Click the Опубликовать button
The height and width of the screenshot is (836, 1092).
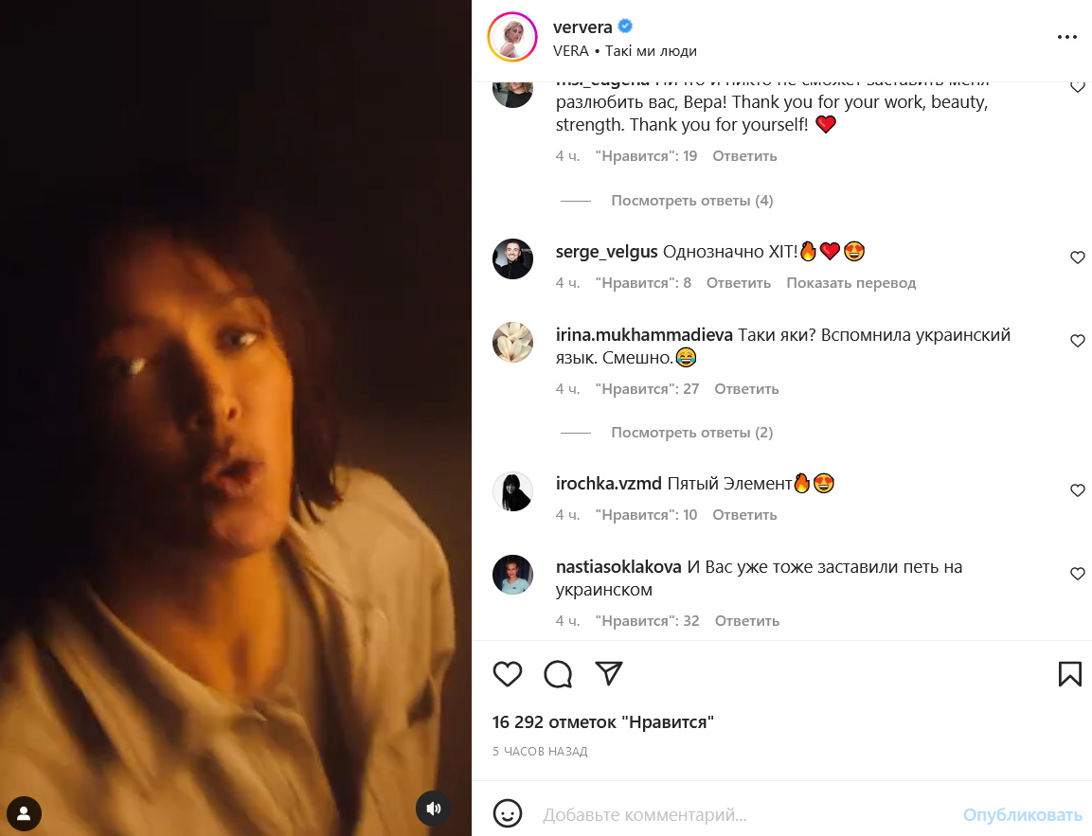coord(1022,814)
